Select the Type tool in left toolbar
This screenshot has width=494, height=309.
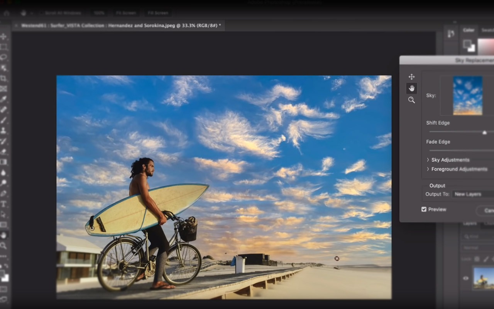(x=3, y=204)
